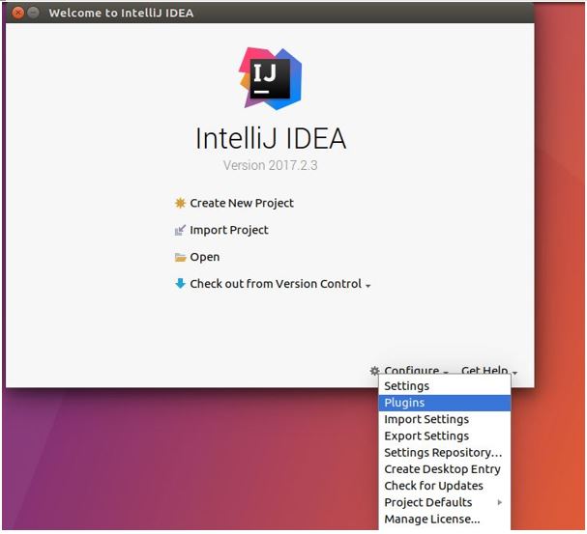Pick Export Settings menu entry
Viewport: 587px width, 534px height.
pos(445,436)
